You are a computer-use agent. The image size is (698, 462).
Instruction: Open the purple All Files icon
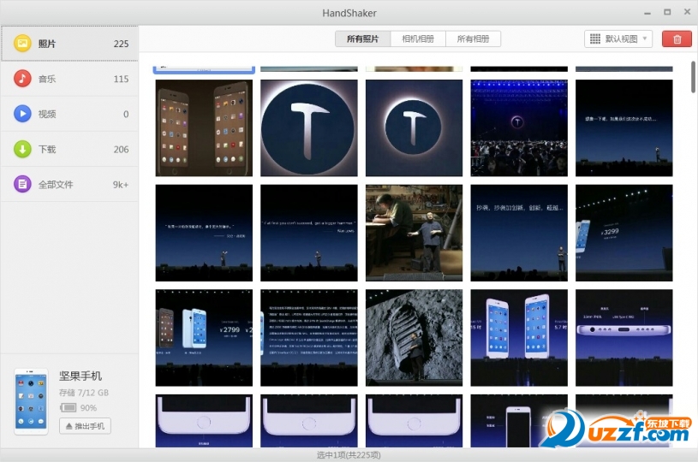[x=22, y=184]
